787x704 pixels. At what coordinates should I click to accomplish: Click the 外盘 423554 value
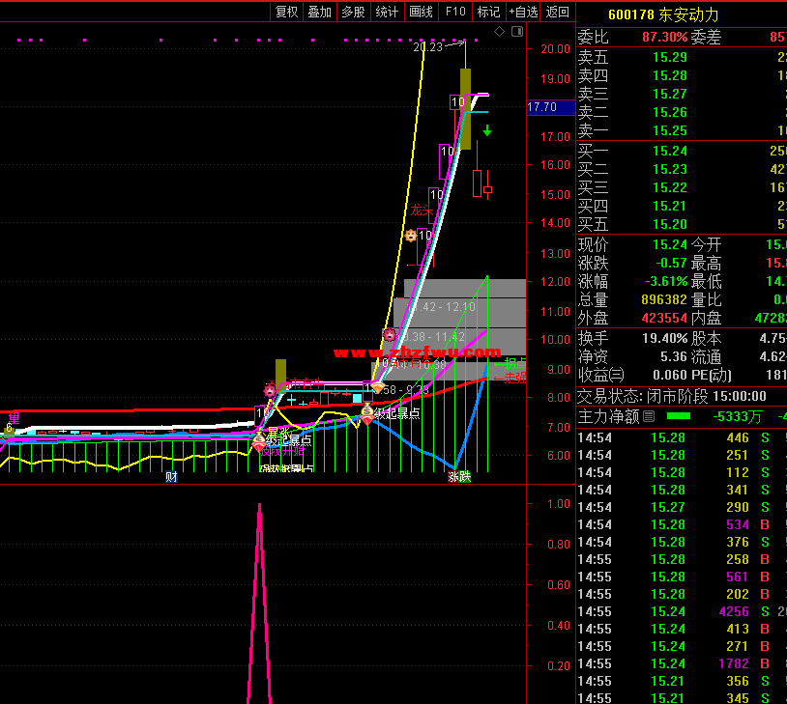(664, 318)
